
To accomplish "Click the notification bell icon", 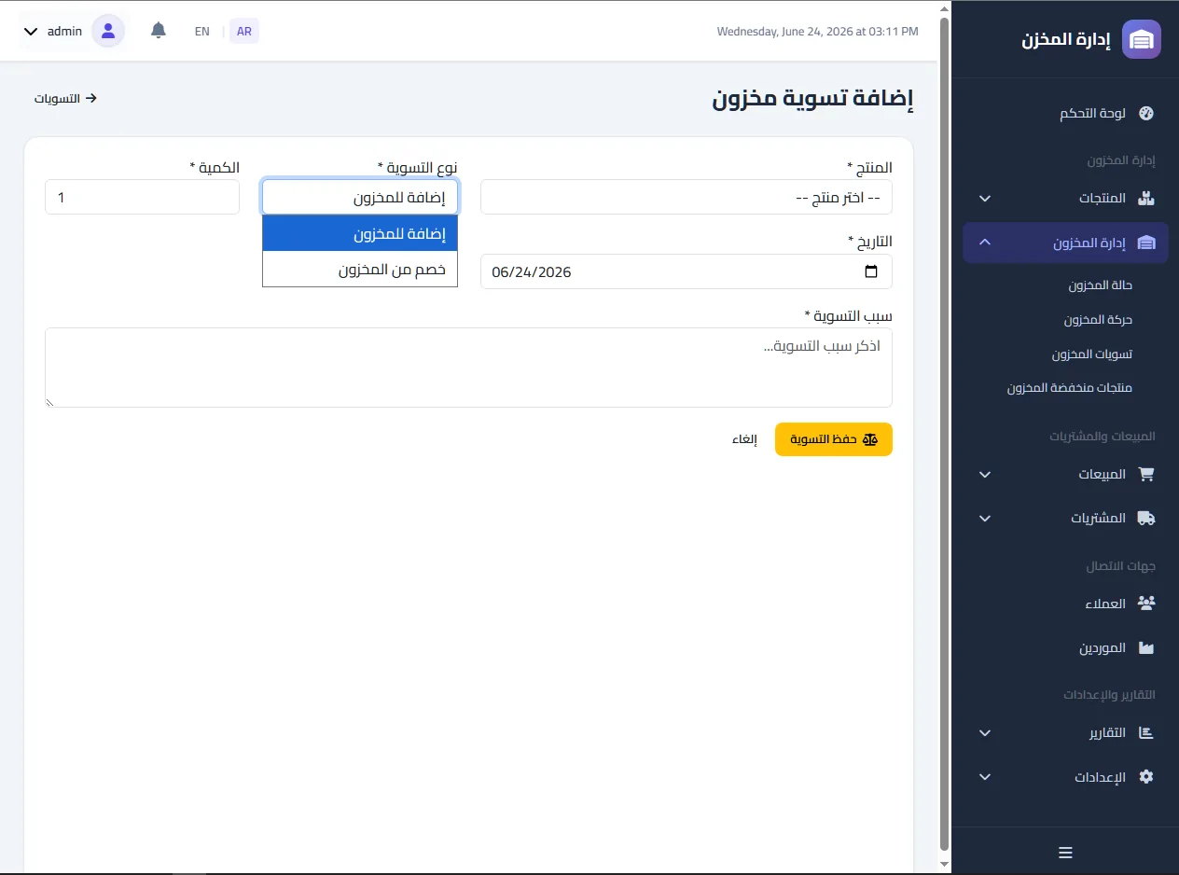I will pyautogui.click(x=159, y=31).
